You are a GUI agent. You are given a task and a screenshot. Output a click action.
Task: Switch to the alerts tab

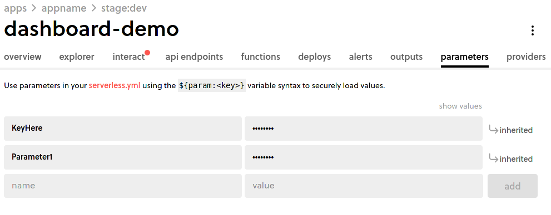click(x=360, y=57)
